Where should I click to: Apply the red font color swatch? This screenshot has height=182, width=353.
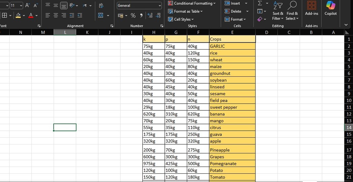[31, 15]
